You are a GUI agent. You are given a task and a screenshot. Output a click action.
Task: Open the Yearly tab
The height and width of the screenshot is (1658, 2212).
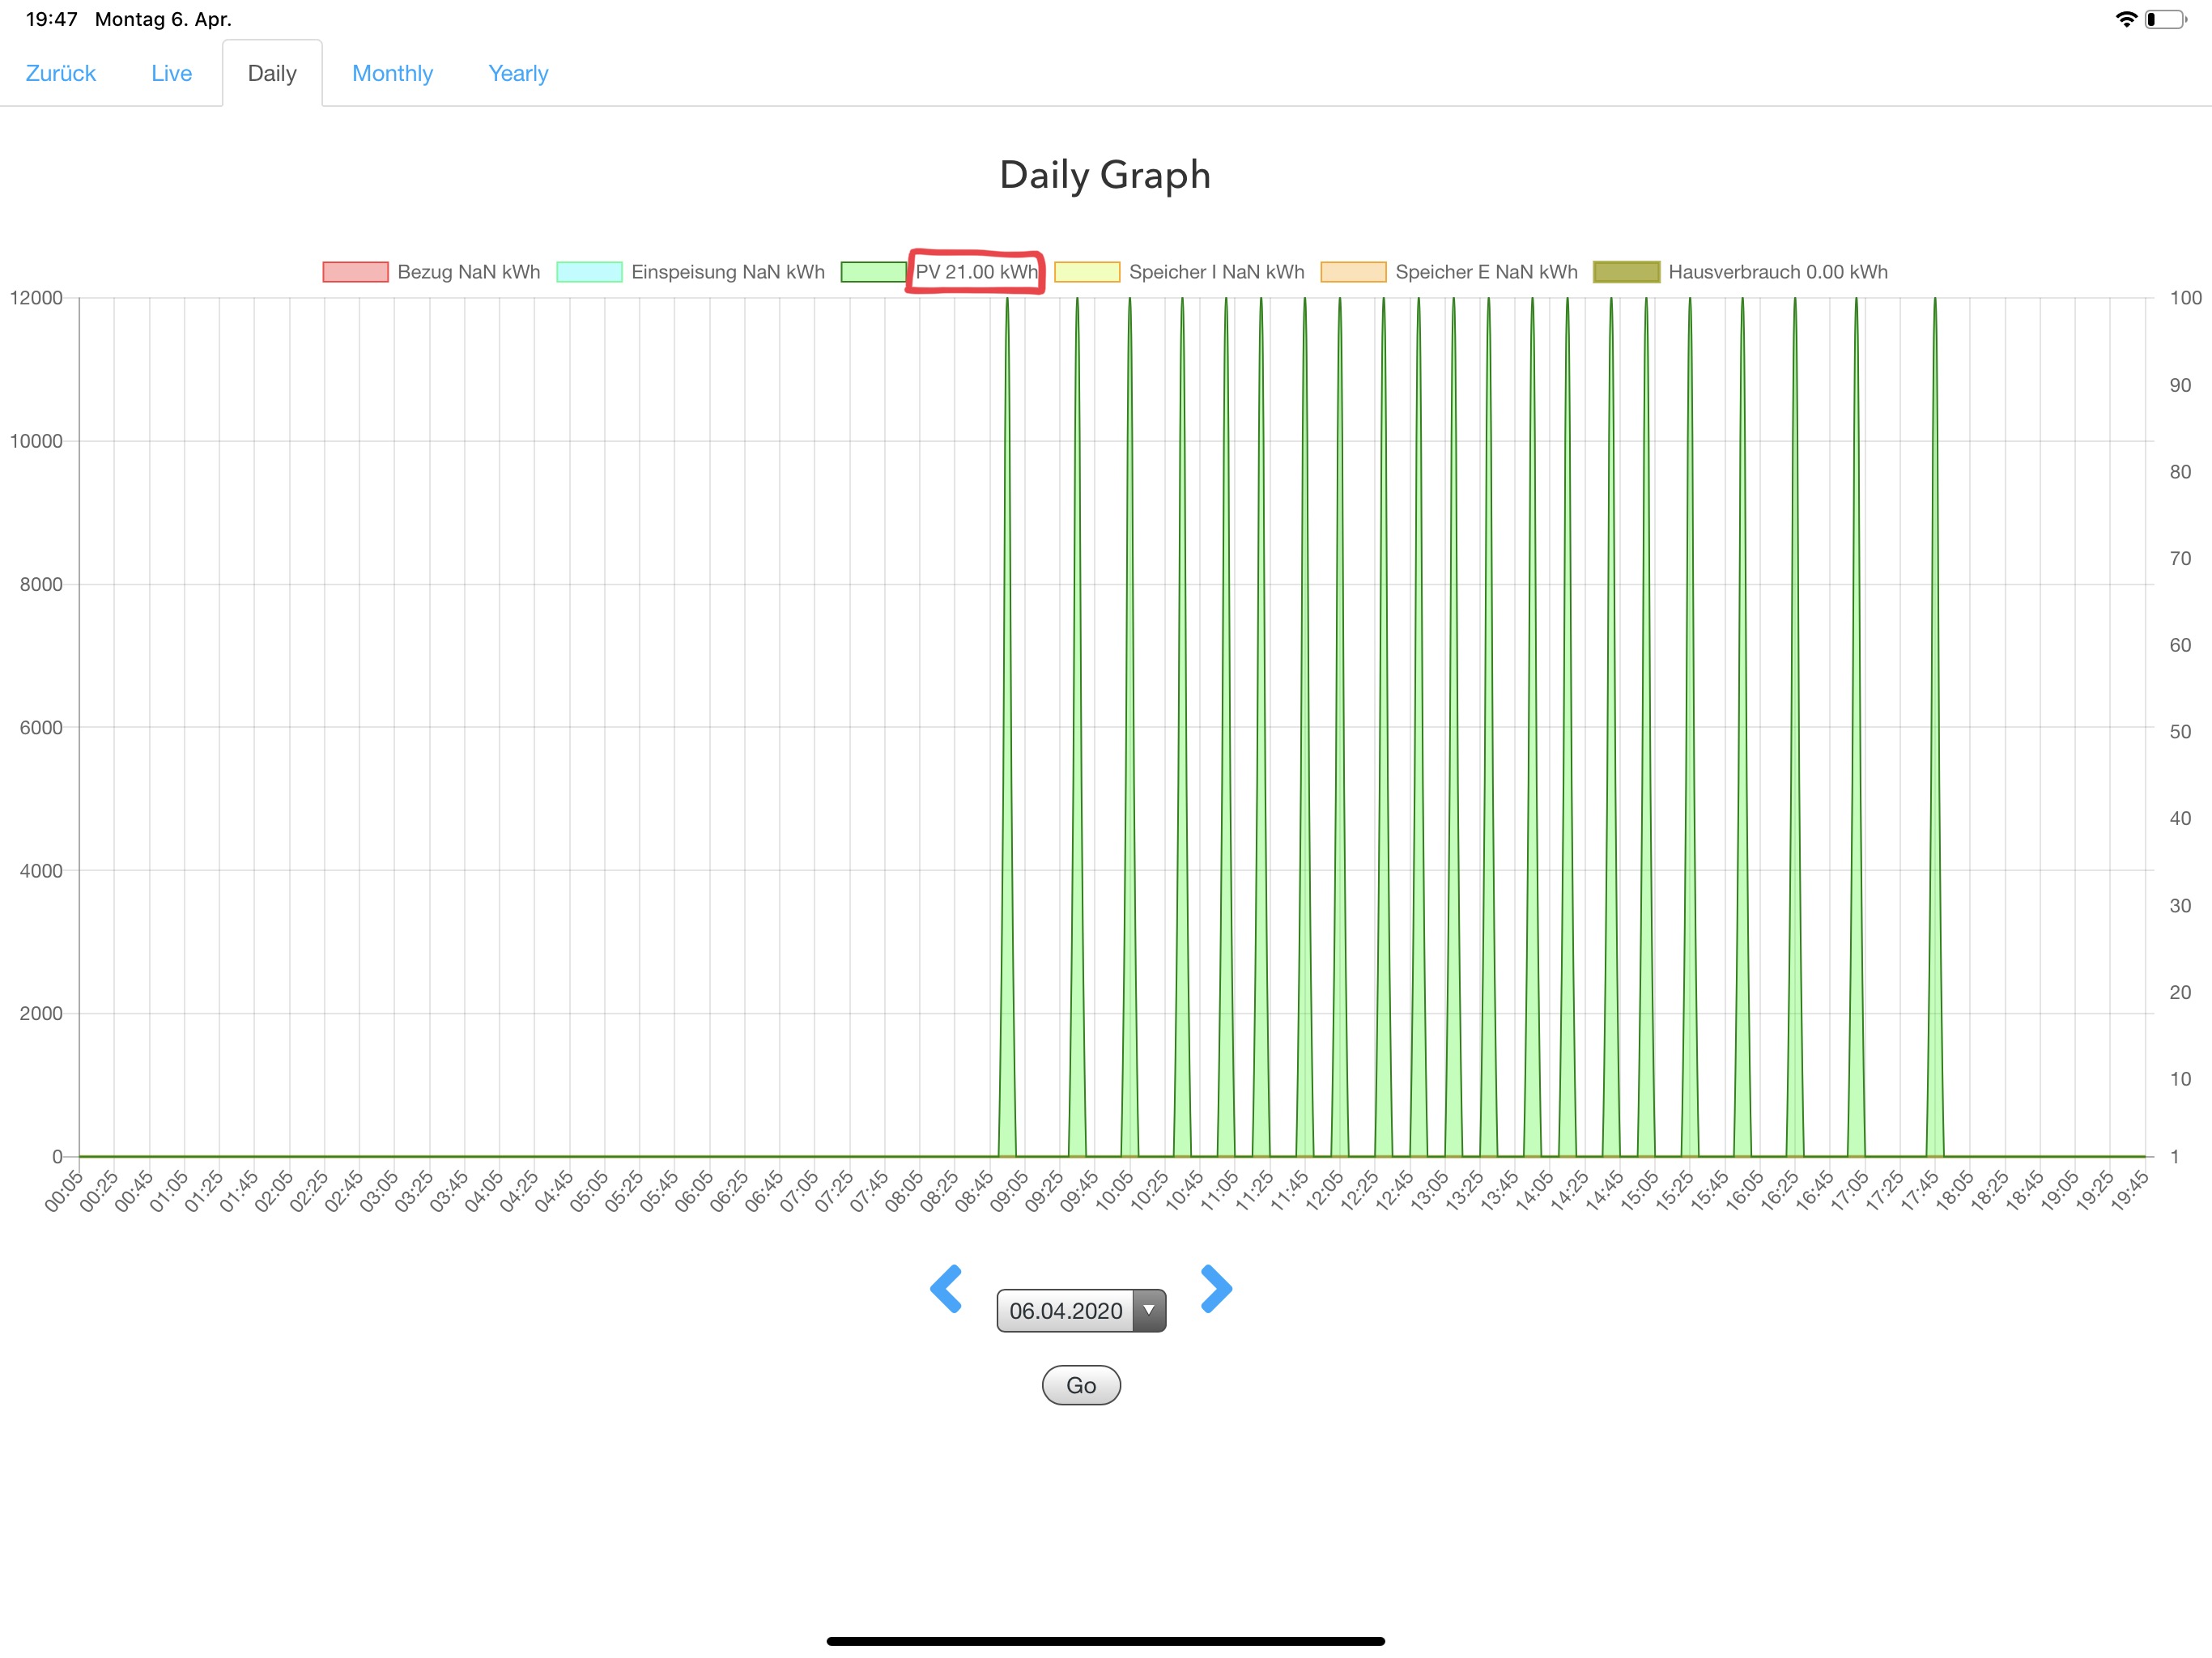(518, 73)
